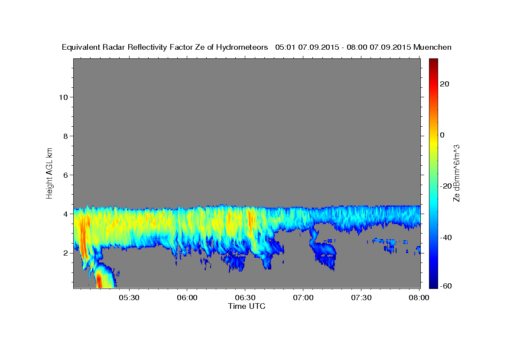The width and height of the screenshot is (520, 346).
Task: Click the colorbar label '-40'
Action: (446, 237)
